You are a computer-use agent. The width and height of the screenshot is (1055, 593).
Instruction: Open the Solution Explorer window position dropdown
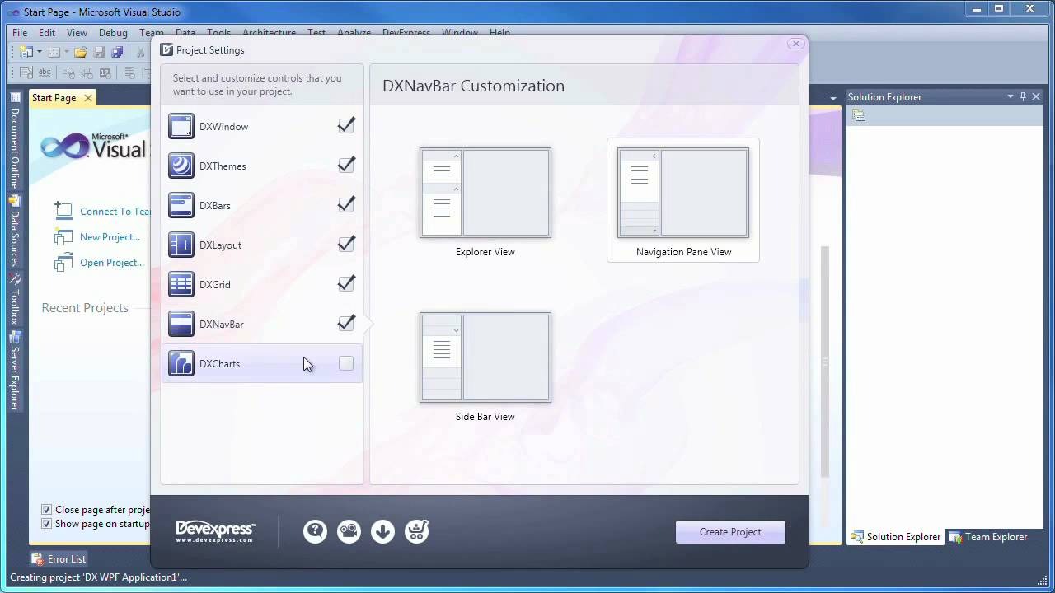[1010, 96]
